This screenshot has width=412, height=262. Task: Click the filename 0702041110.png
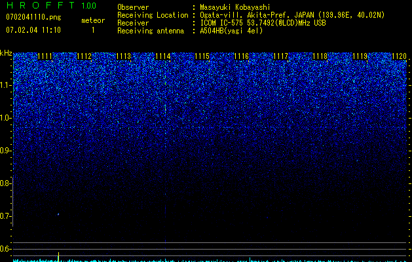[x=33, y=17]
